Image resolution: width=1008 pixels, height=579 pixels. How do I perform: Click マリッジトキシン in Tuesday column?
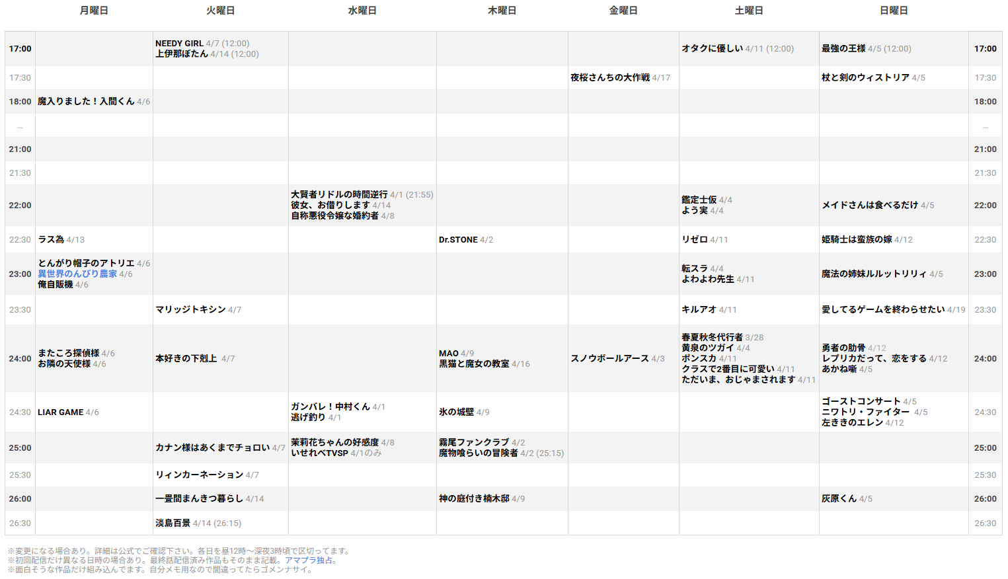click(x=190, y=309)
